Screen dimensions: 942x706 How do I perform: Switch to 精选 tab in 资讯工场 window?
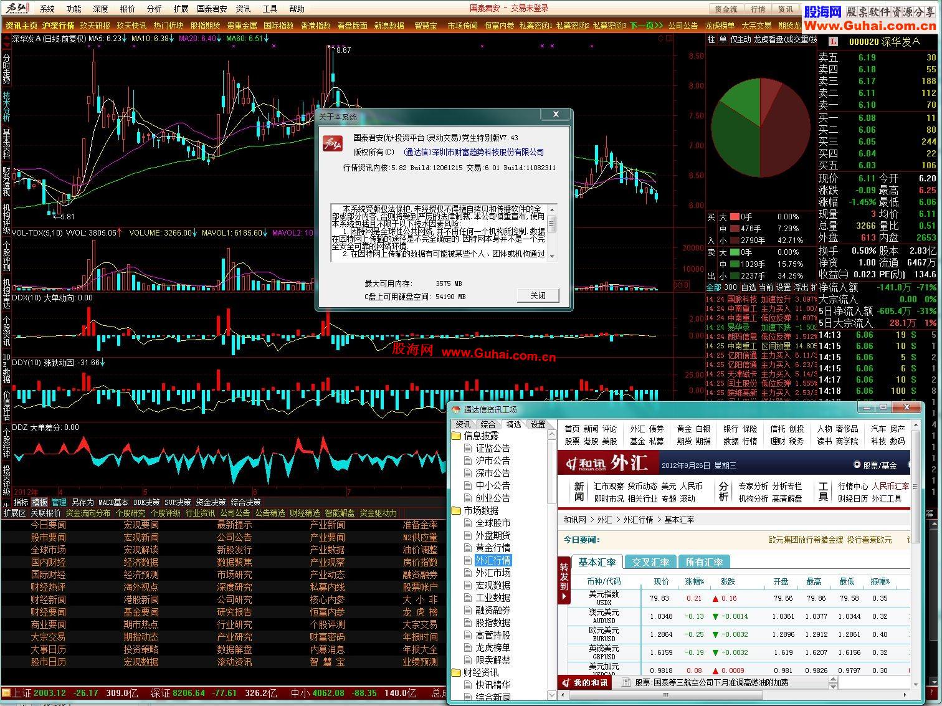pyautogui.click(x=513, y=424)
